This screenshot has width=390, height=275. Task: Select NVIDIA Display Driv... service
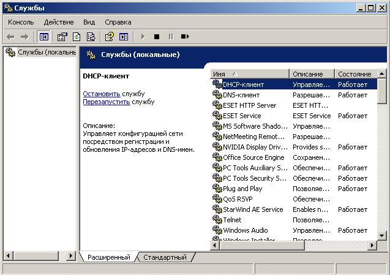click(x=255, y=147)
